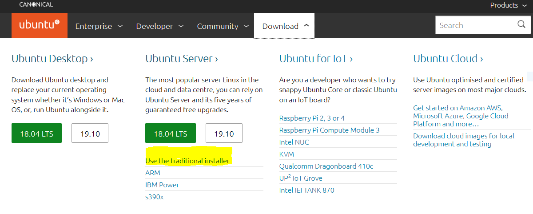Open Get started on Amazon AWS link
The image size is (533, 214).
(461, 116)
